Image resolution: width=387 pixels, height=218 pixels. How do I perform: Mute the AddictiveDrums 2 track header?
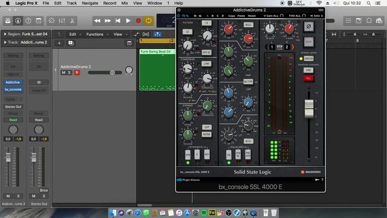pos(63,73)
